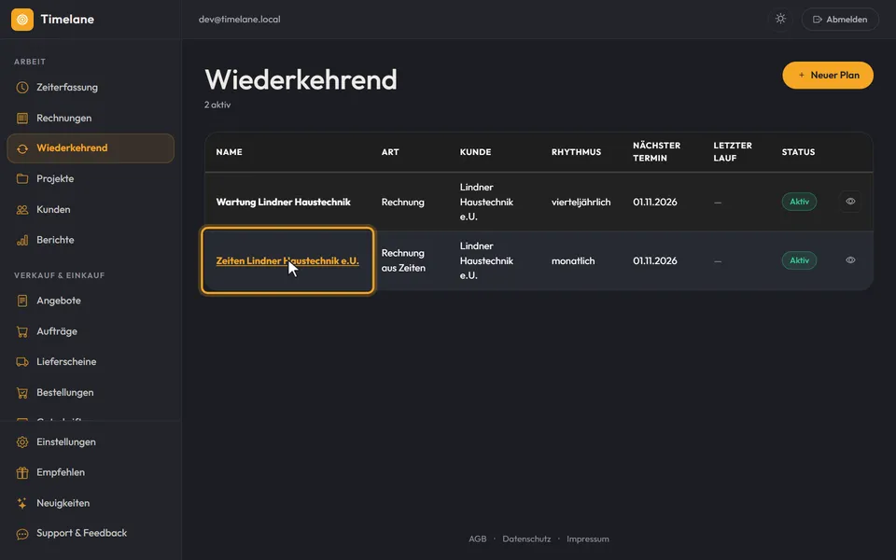The width and height of the screenshot is (896, 560).
Task: Click the Support & Feedback chat icon
Action: (x=22, y=534)
